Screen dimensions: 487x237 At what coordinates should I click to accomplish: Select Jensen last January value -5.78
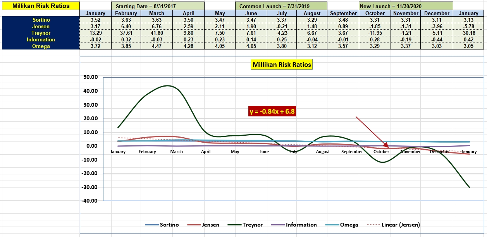coord(468,26)
